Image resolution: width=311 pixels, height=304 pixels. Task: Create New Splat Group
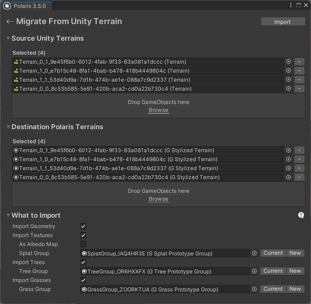[x=295, y=253]
